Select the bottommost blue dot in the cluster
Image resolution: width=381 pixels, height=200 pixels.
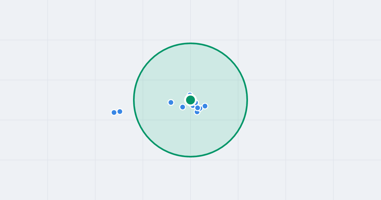(x=197, y=112)
